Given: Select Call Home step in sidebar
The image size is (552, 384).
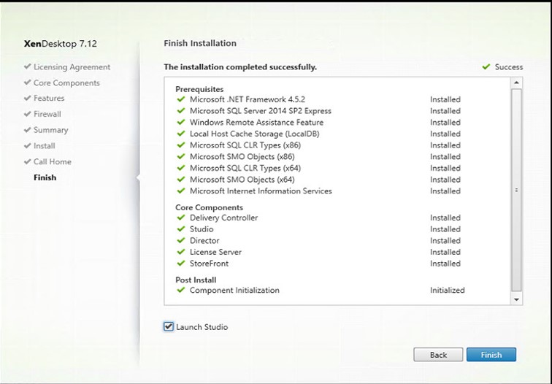Looking at the screenshot, I should (53, 161).
